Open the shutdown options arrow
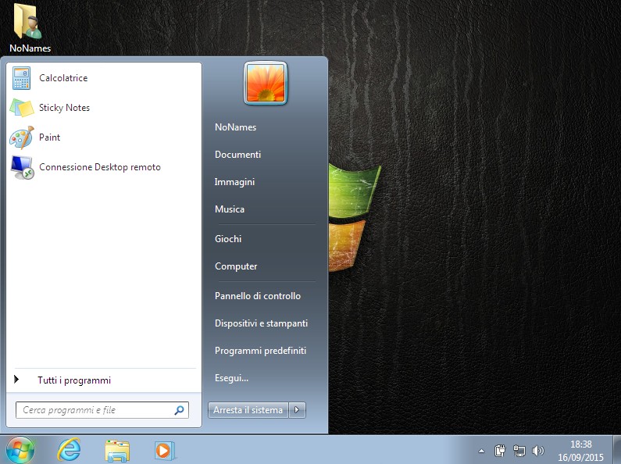This screenshot has height=464, width=621. point(297,410)
